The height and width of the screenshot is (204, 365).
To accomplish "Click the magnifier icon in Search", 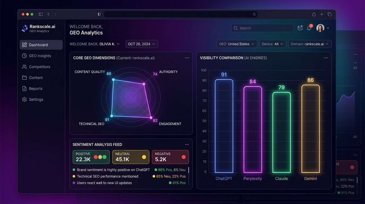I will (236, 28).
